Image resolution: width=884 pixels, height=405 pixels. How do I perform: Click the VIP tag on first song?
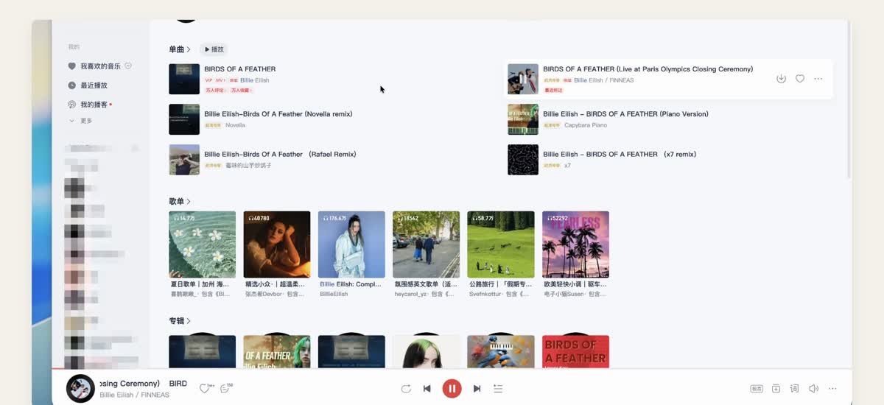click(208, 80)
